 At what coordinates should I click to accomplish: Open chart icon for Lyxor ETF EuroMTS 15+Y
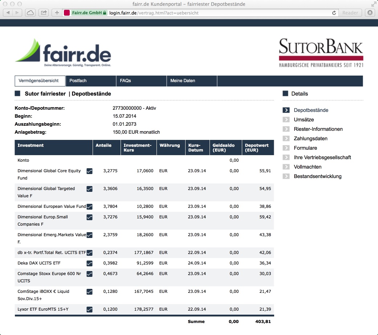[89, 310]
